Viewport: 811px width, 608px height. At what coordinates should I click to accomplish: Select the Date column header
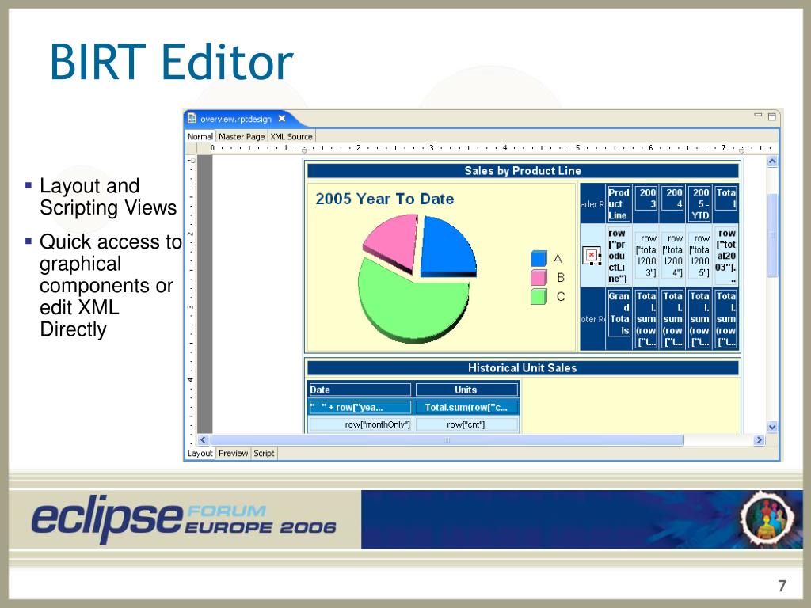[360, 389]
